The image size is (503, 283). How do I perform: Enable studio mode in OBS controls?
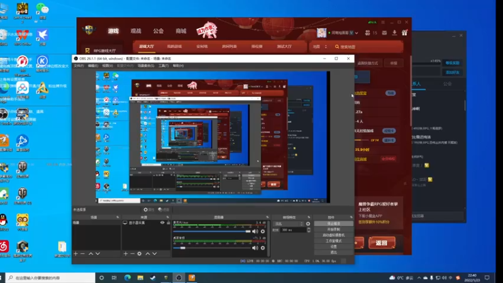334,241
